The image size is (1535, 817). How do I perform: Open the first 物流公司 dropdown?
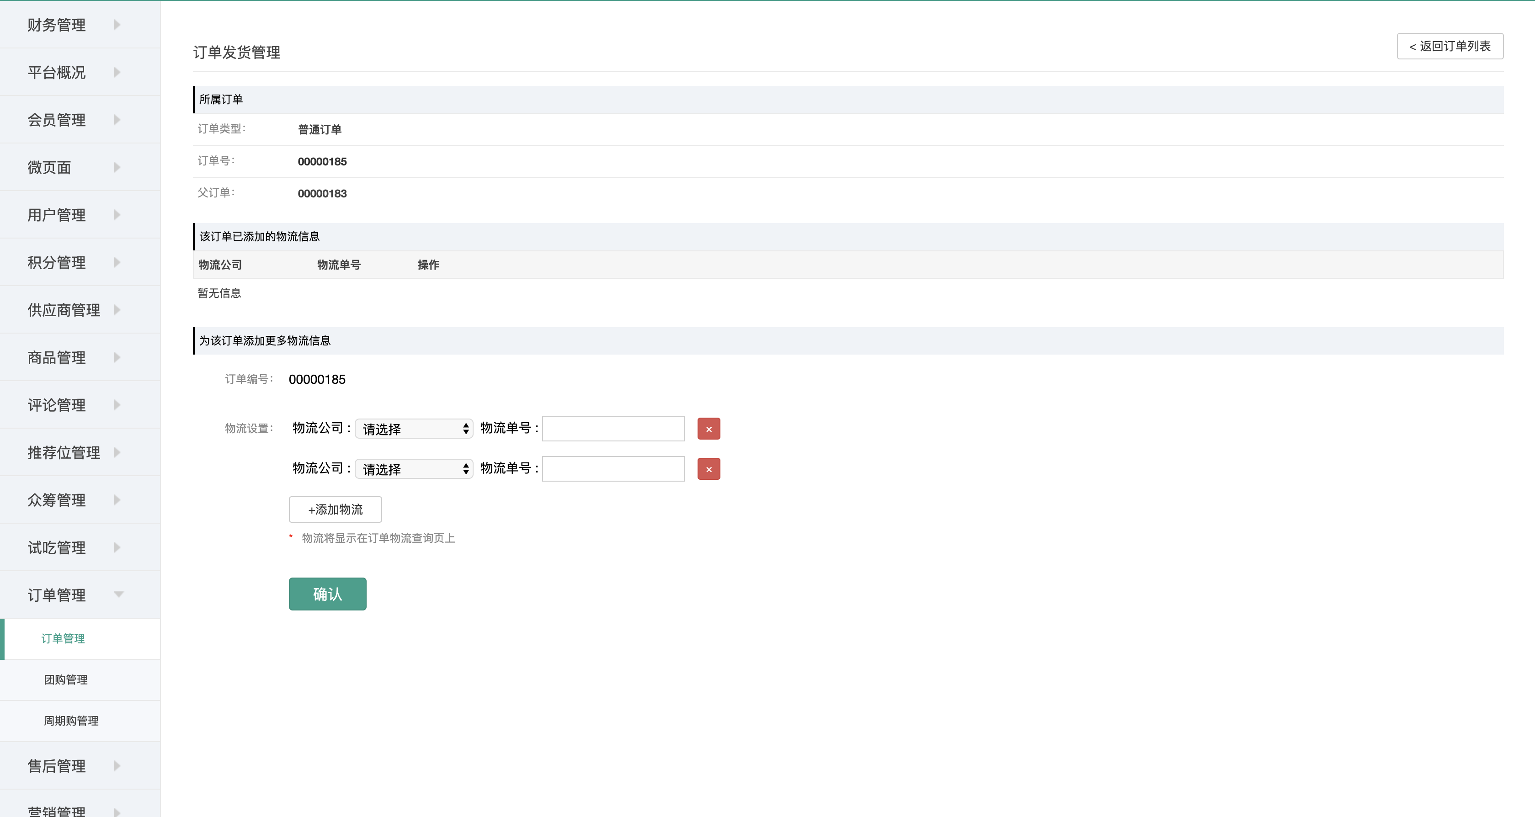click(414, 429)
